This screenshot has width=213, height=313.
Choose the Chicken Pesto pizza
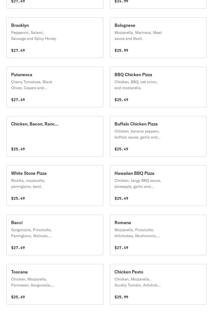(158, 284)
